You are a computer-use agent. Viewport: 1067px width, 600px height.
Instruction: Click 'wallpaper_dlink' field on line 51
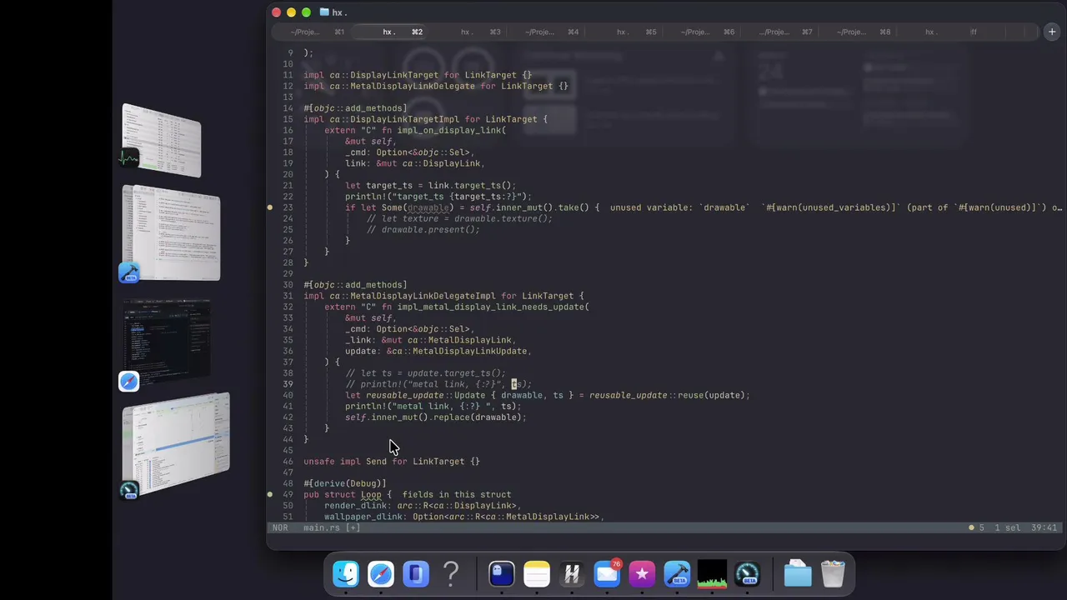point(363,517)
